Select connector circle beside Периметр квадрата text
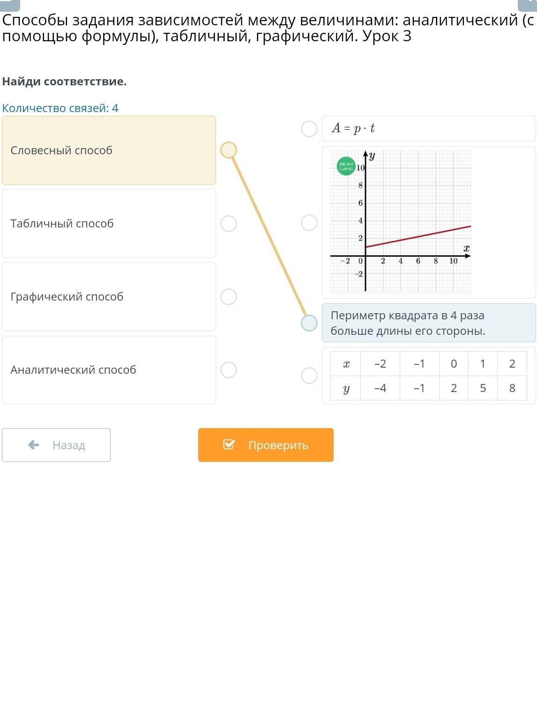The height and width of the screenshot is (723, 537). (x=309, y=323)
